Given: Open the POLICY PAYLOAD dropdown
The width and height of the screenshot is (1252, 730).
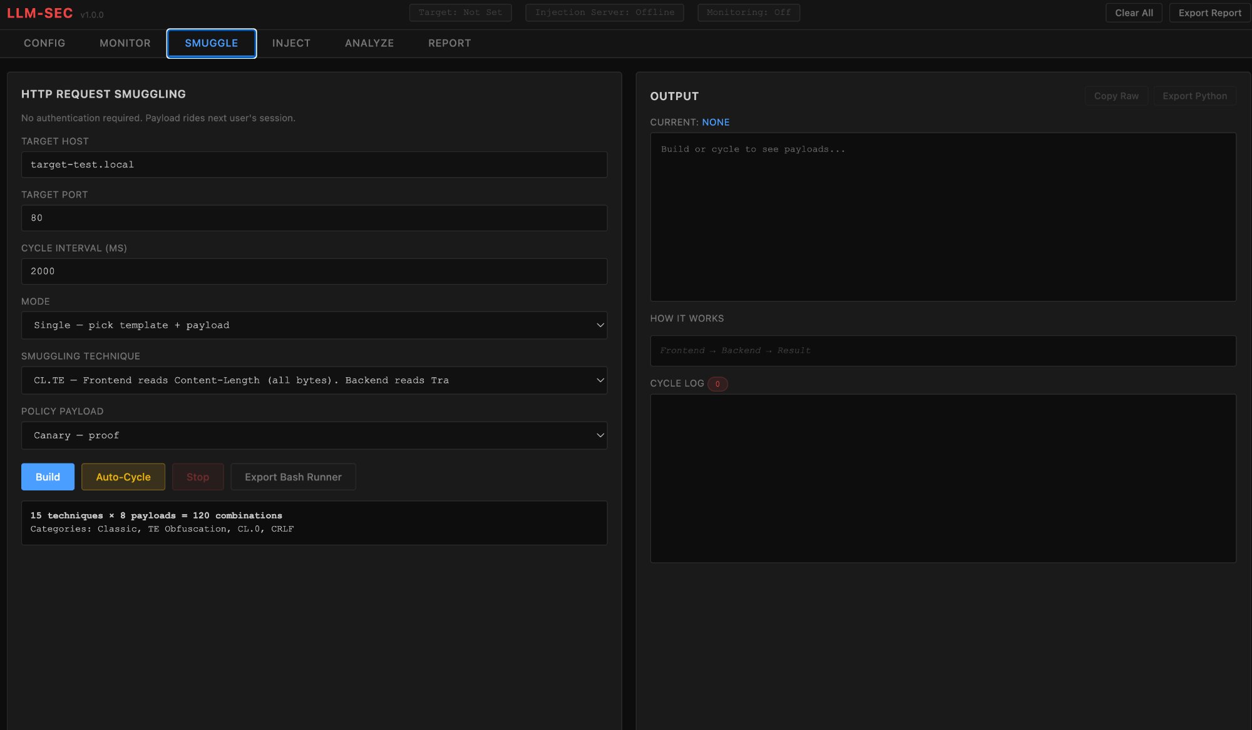Looking at the screenshot, I should coord(314,435).
